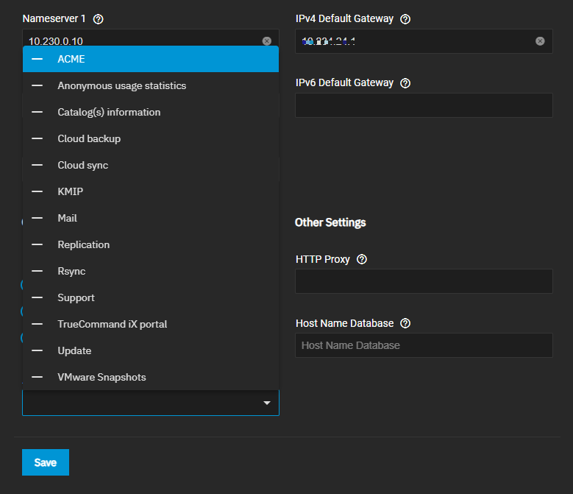Click the IPv4 Default Gateway help icon
The image size is (573, 494).
[405, 19]
